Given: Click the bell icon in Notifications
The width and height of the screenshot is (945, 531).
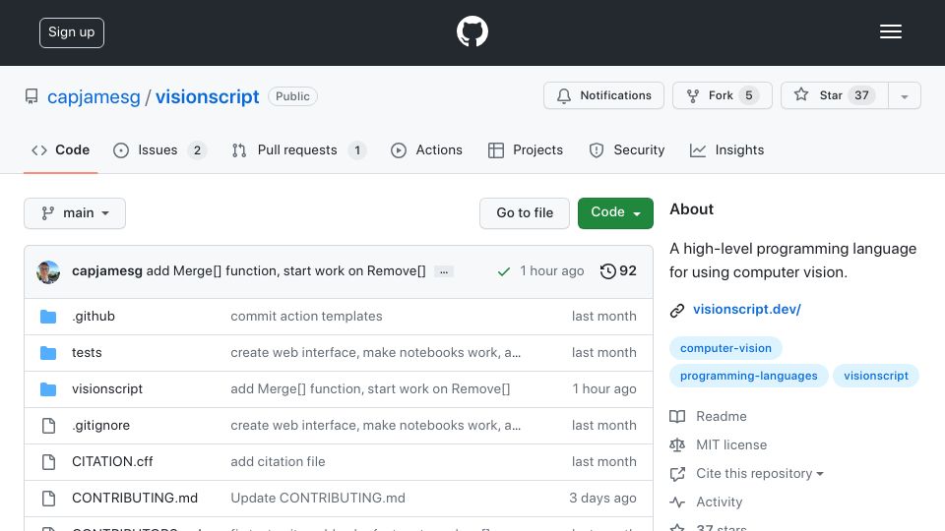Looking at the screenshot, I should 563,95.
